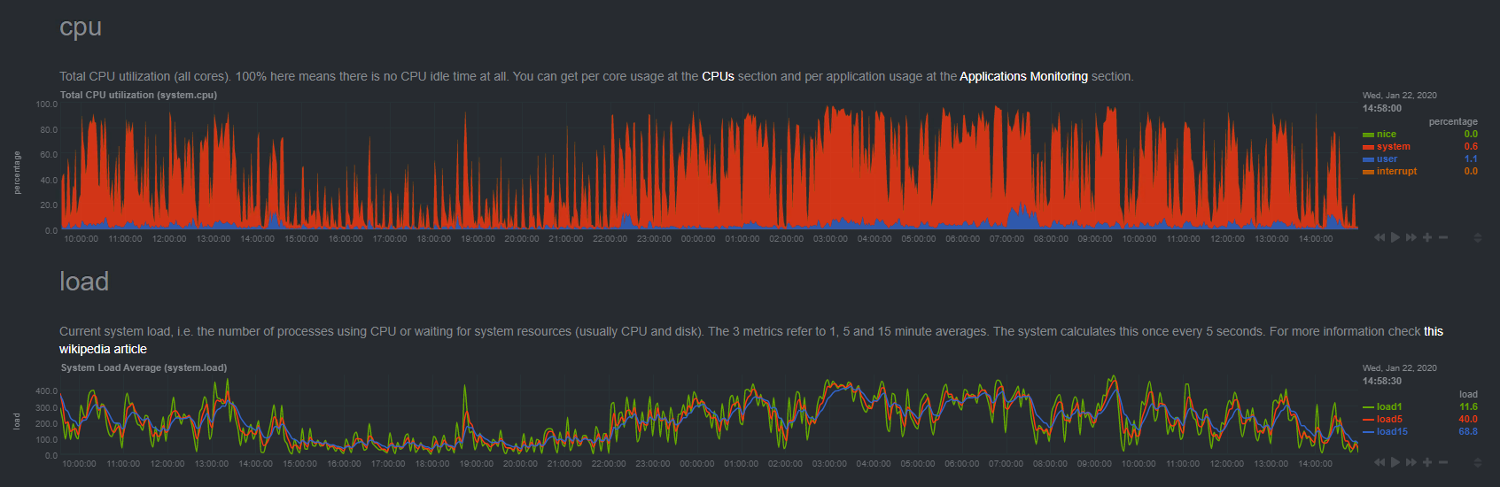1500x487 pixels.
Task: Open the CPUs section link
Action: (x=718, y=77)
